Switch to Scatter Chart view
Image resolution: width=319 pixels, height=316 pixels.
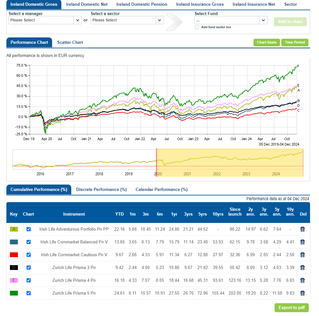tap(70, 43)
